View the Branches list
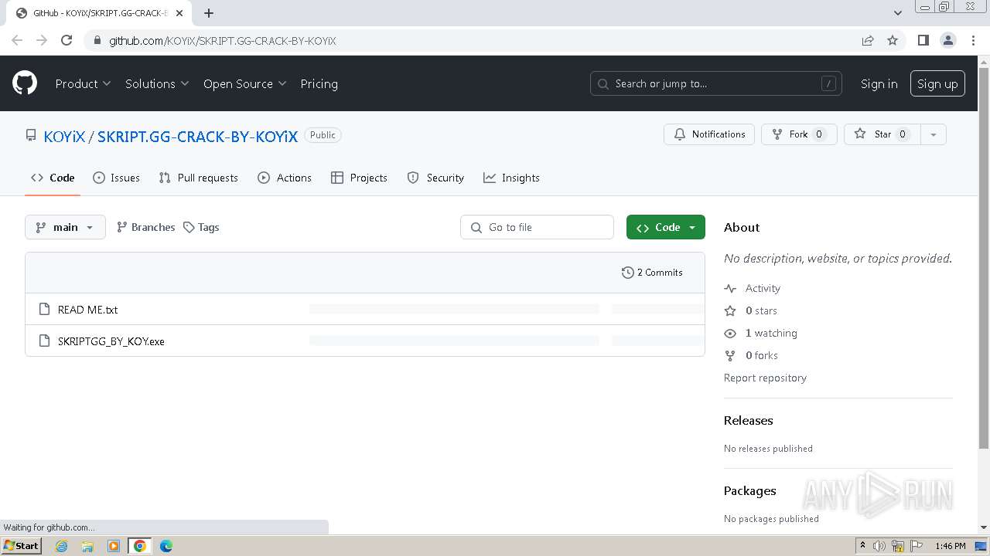Screen dimensions: 990x556 point(145,227)
